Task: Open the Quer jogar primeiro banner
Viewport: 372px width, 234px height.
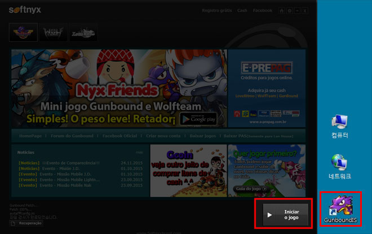Action: [267, 170]
